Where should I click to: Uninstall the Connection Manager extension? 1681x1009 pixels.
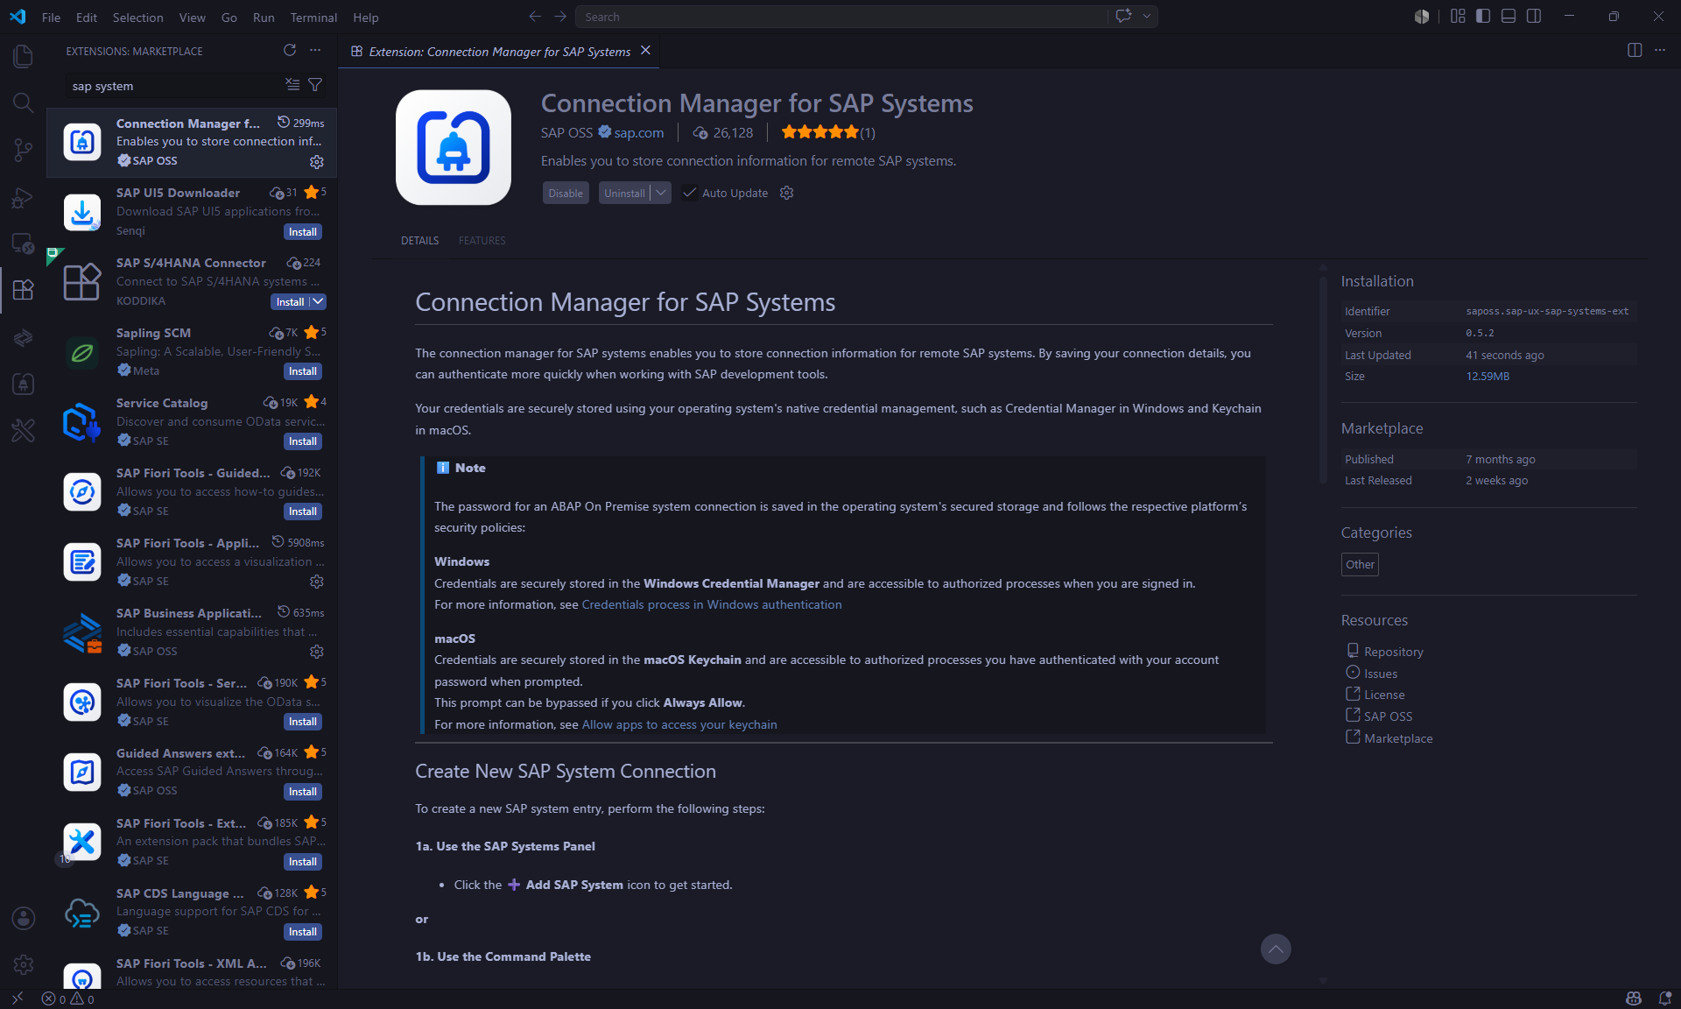tap(624, 193)
